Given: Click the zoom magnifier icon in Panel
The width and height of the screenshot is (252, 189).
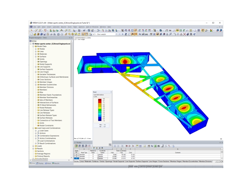Looking at the screenshot, I should pyautogui.click(x=110, y=145).
